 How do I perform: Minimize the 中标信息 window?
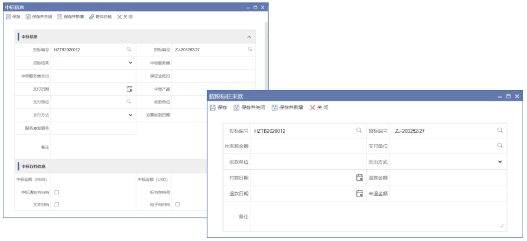248,7
